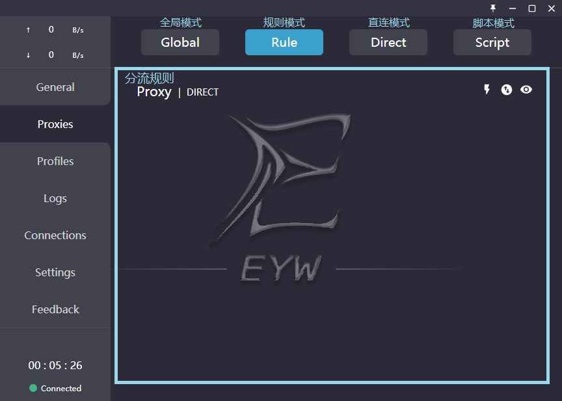Click the 全局模式 label above Global
This screenshot has width=562, height=401.
(181, 23)
